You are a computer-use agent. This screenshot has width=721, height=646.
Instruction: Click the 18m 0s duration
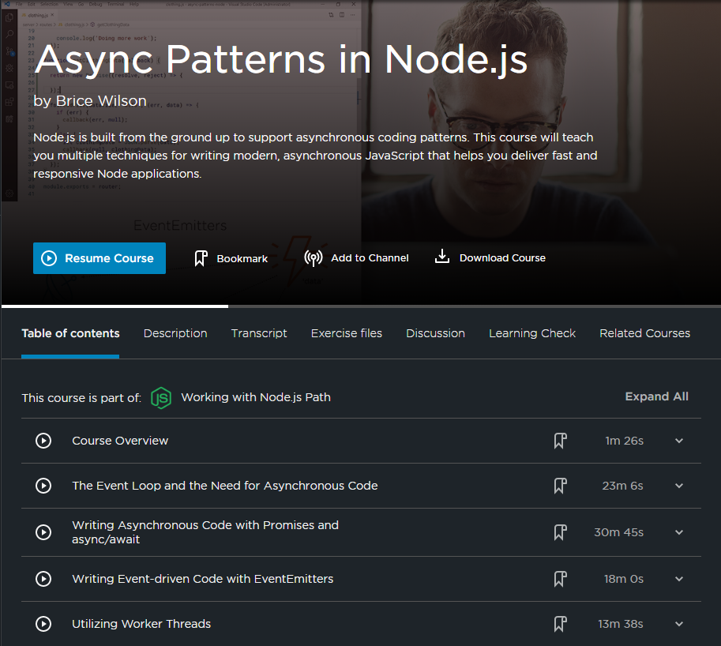coord(624,578)
